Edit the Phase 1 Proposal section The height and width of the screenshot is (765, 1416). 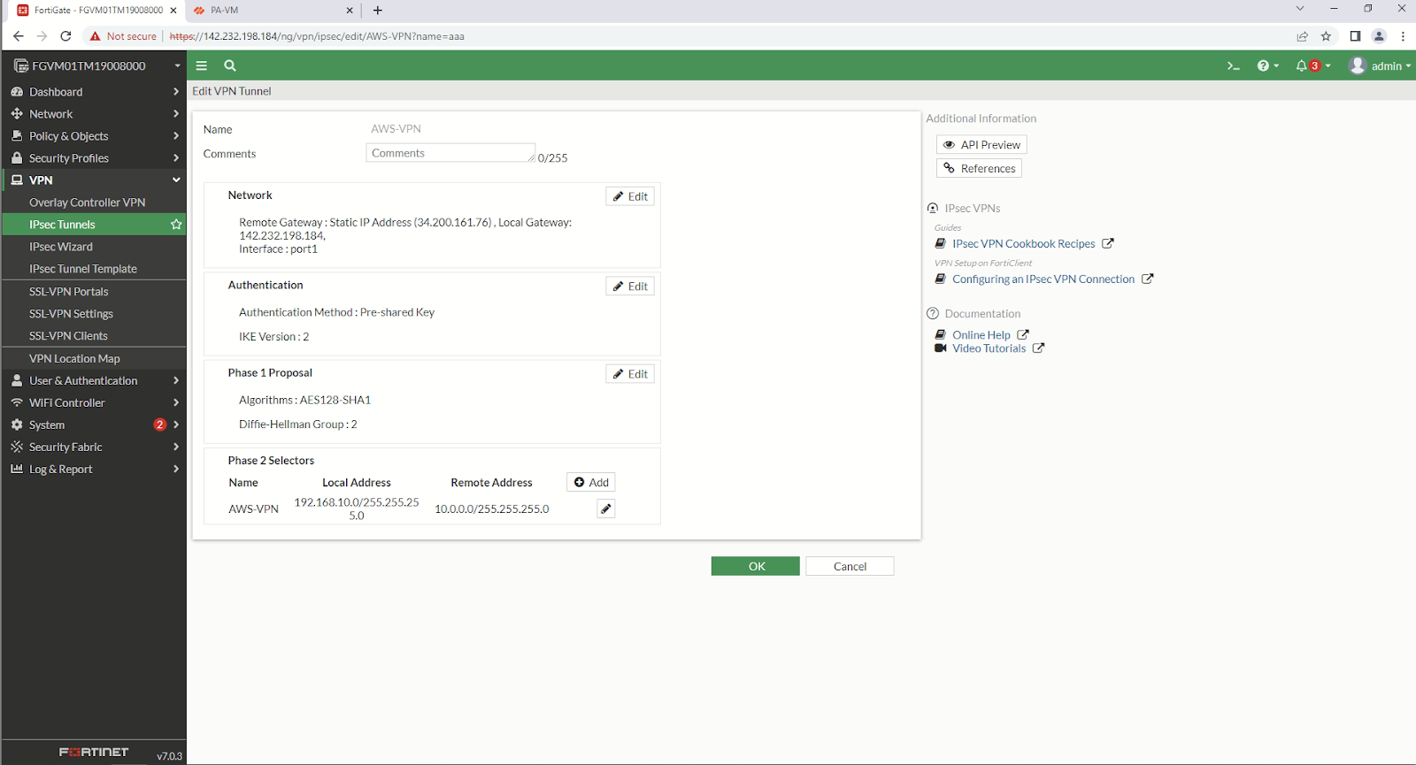pyautogui.click(x=630, y=374)
